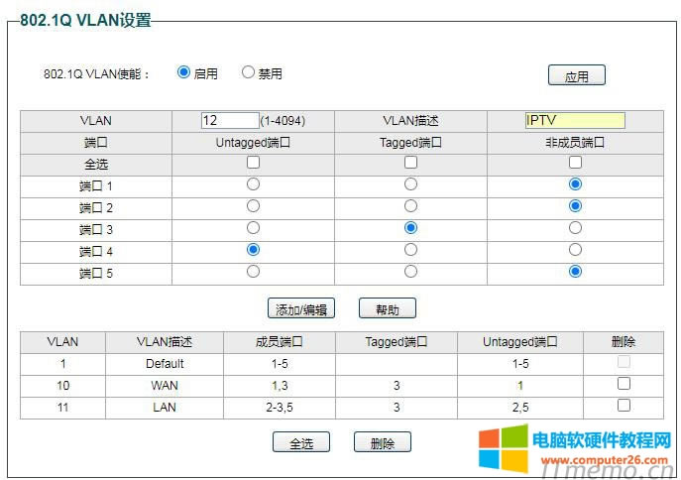Check delete checkbox for VLAN 11 LAN
Screen dimensions: 681x480
624,406
